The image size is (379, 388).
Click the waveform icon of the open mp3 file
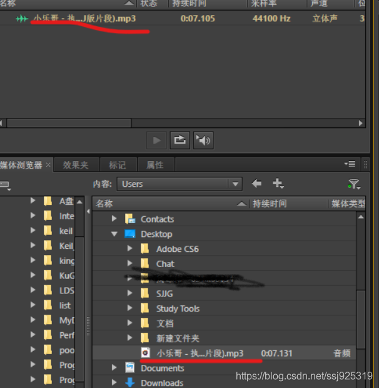coord(22,19)
